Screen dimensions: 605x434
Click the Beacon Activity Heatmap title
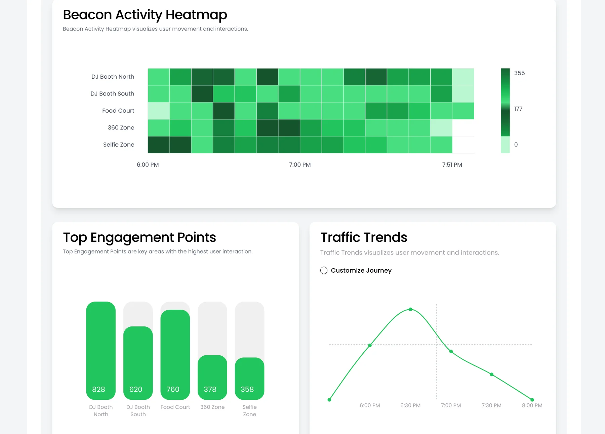coord(145,15)
